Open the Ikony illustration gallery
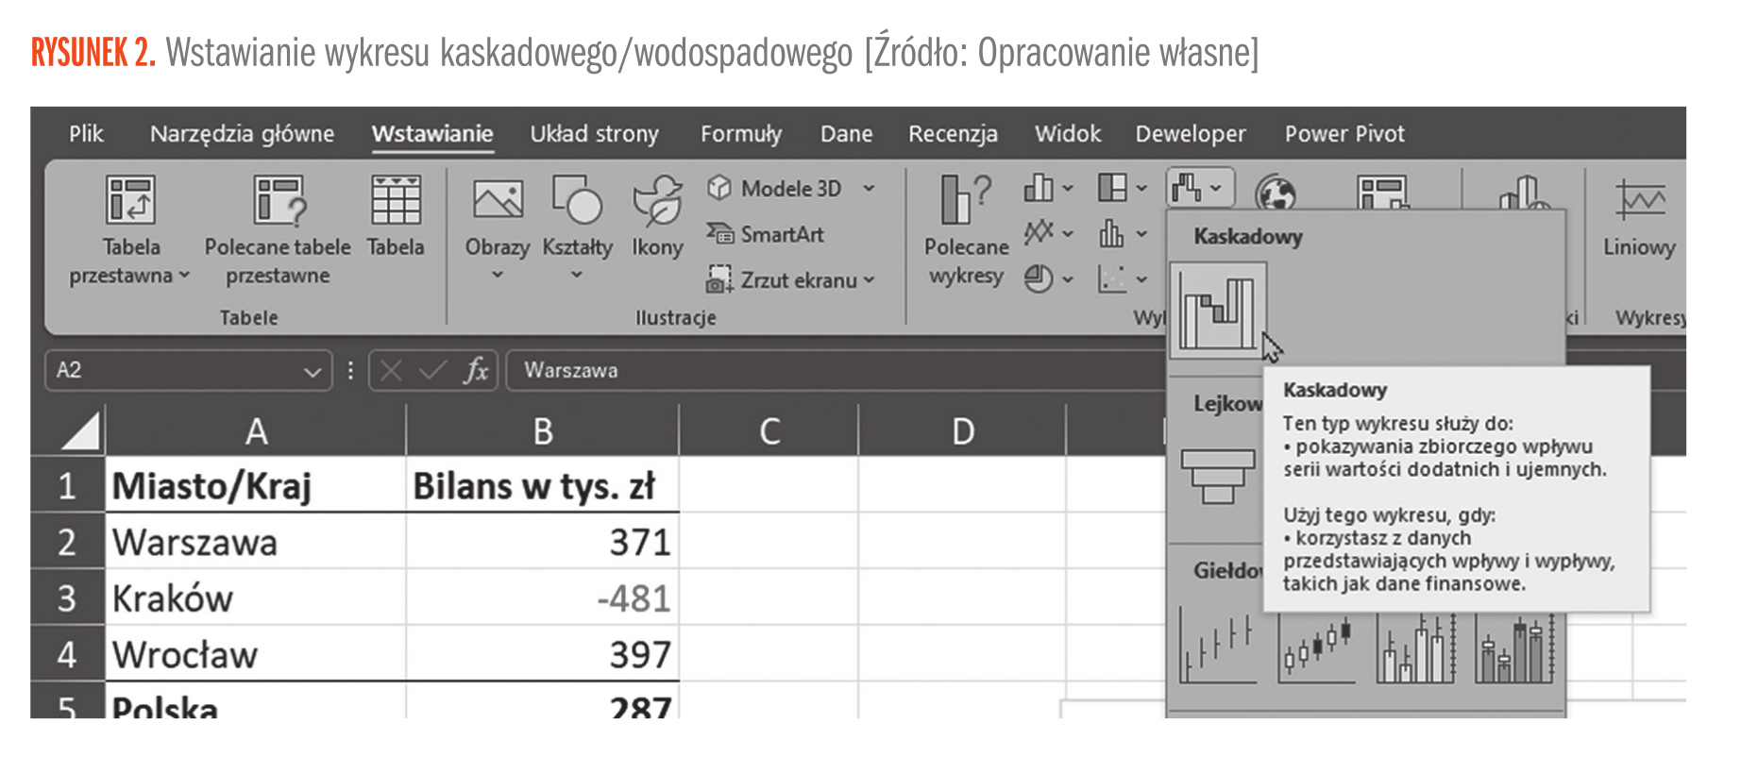The height and width of the screenshot is (774, 1741). (x=657, y=215)
